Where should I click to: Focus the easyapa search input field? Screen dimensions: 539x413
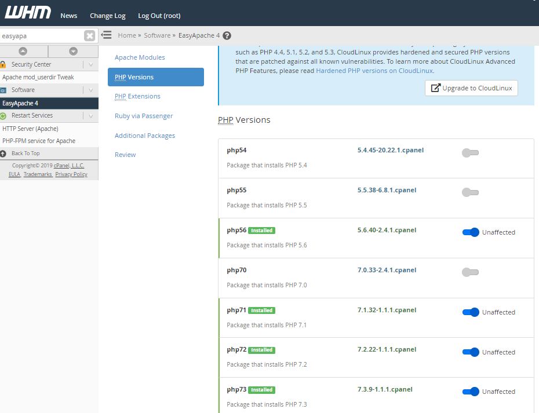coord(41,36)
